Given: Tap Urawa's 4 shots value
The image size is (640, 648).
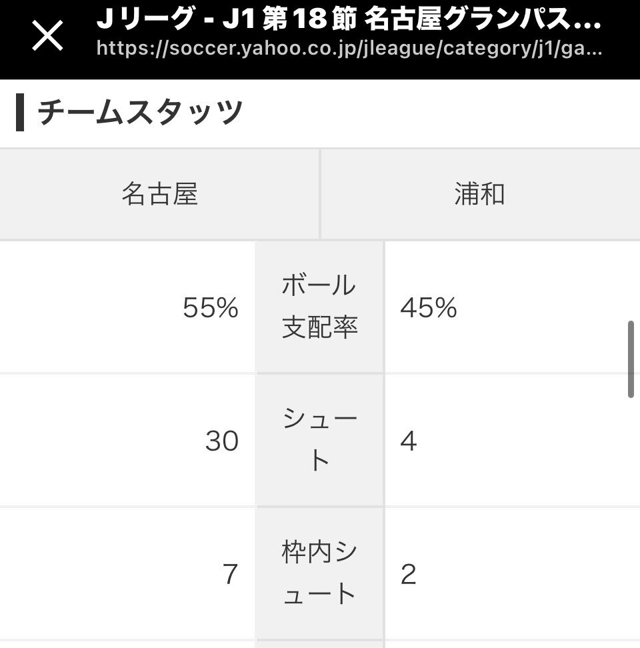Looking at the screenshot, I should click(x=409, y=441).
